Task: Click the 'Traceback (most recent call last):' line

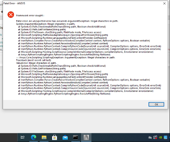Action: click(34, 60)
